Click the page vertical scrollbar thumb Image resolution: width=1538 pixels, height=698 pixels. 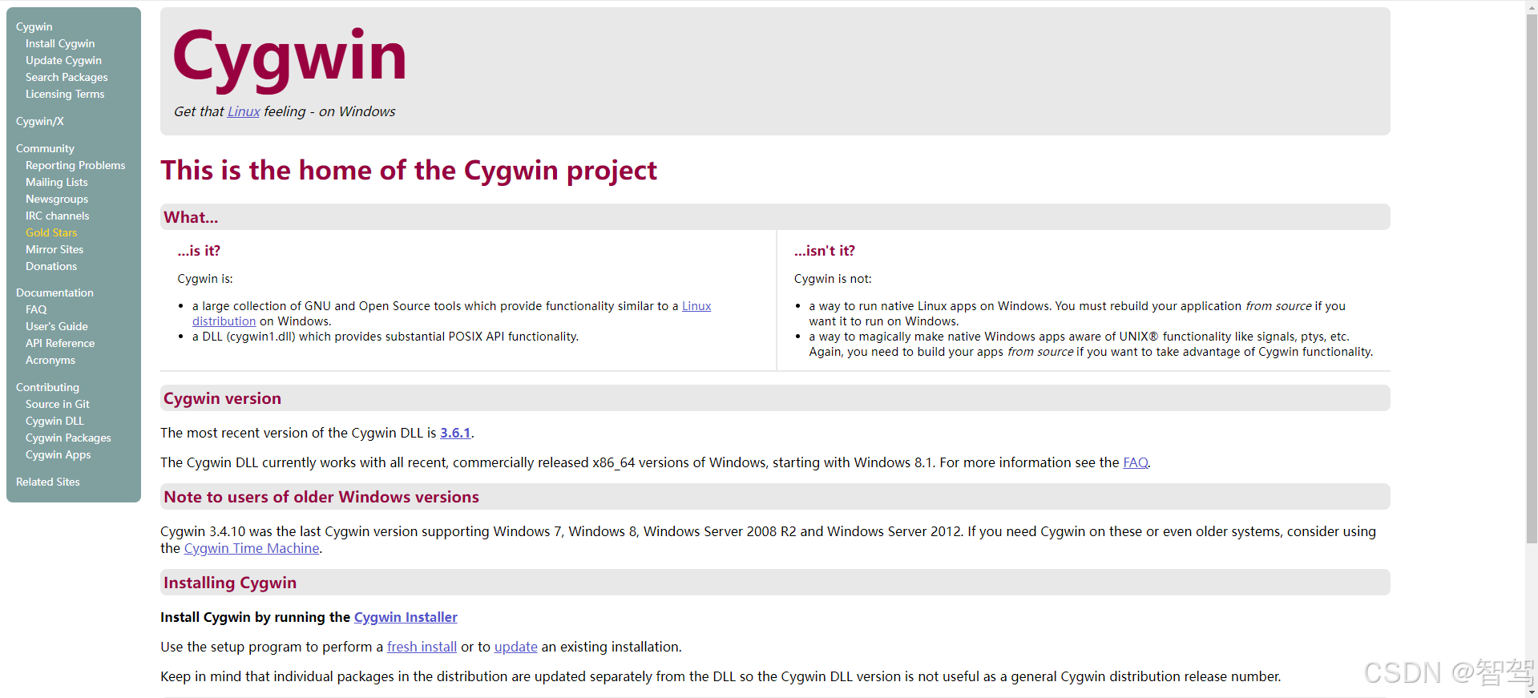[1532, 278]
